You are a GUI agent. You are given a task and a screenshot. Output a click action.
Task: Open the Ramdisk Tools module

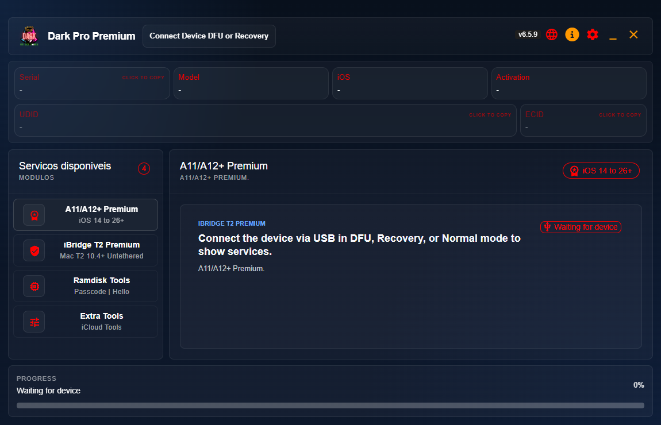click(86, 286)
